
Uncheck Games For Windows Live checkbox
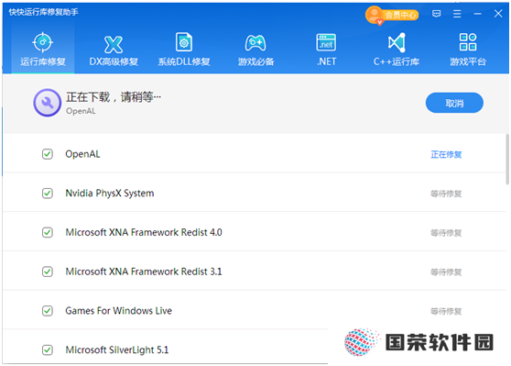48,311
